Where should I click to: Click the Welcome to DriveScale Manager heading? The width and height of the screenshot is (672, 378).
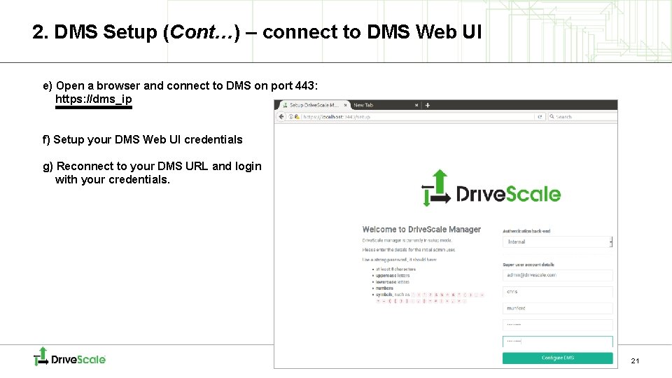pyautogui.click(x=421, y=230)
